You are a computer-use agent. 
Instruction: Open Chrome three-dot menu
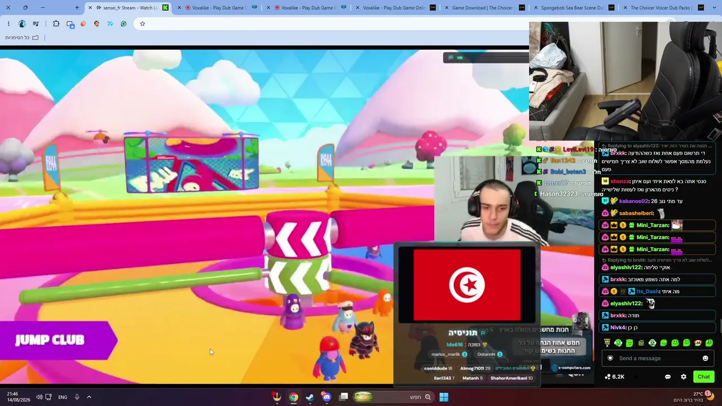pyautogui.click(x=8, y=24)
